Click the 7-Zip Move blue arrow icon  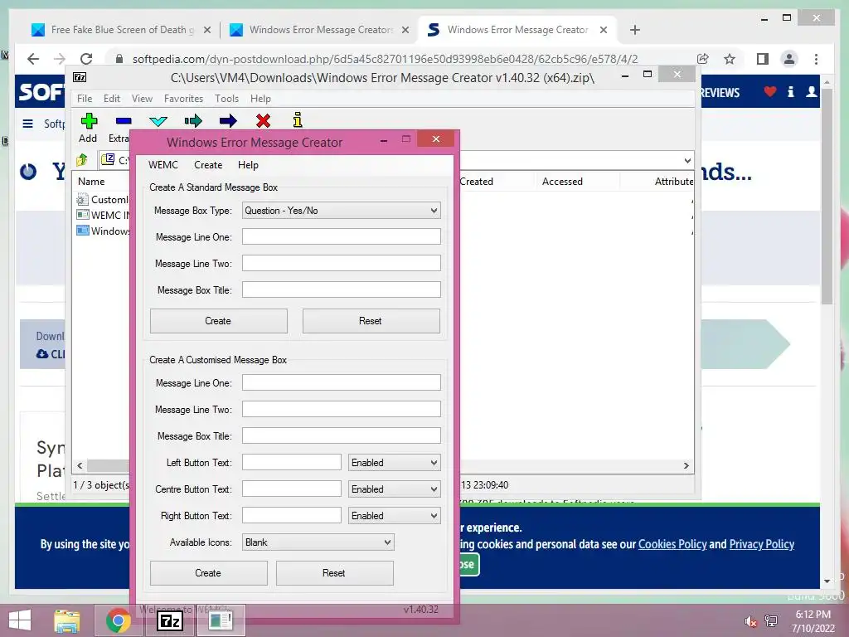(x=228, y=120)
